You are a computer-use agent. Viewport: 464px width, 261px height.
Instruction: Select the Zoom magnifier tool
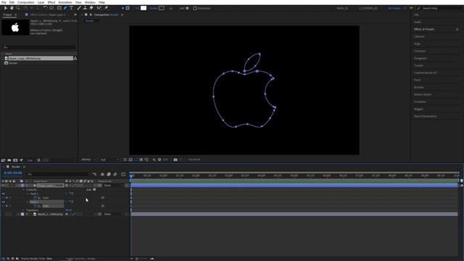pos(18,8)
